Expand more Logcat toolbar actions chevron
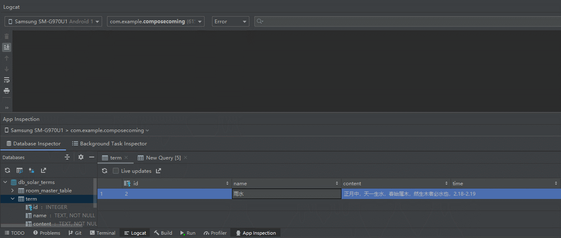This screenshot has height=238, width=561. 7,108
